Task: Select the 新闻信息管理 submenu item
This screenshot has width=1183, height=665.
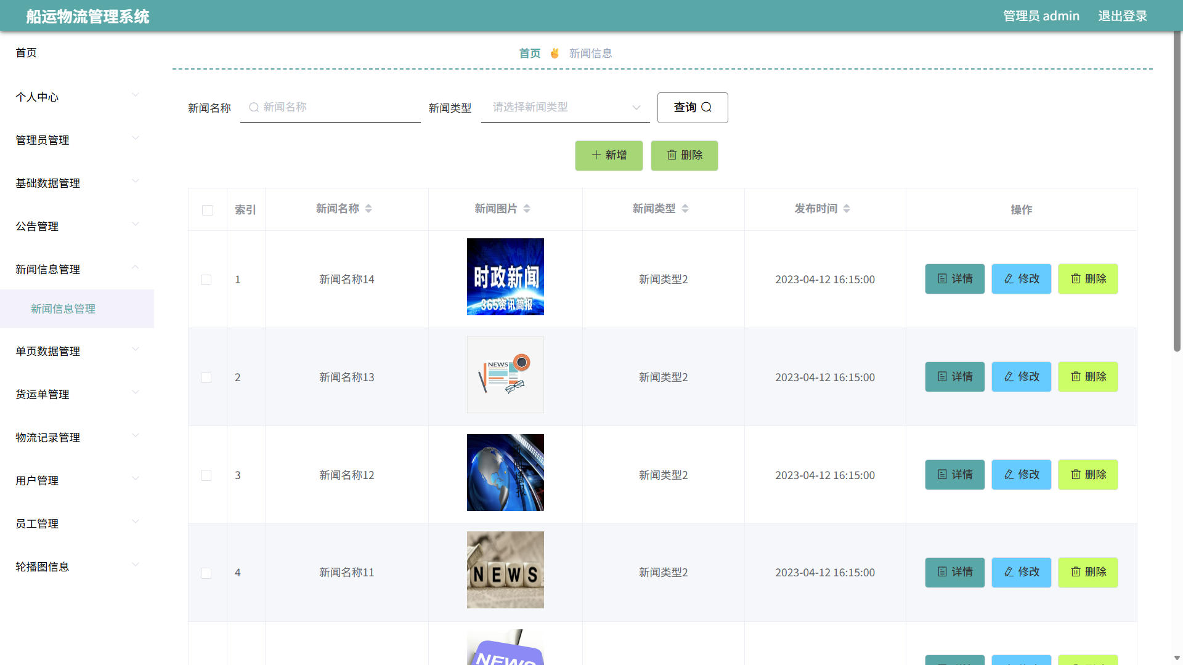Action: pyautogui.click(x=77, y=308)
